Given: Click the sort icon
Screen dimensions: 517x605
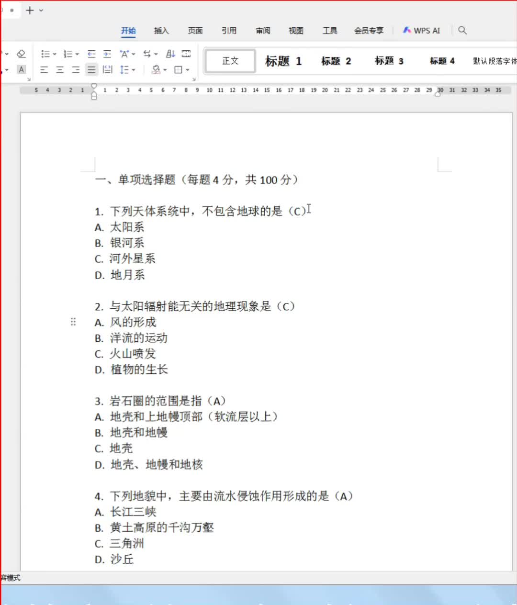Looking at the screenshot, I should (170, 54).
